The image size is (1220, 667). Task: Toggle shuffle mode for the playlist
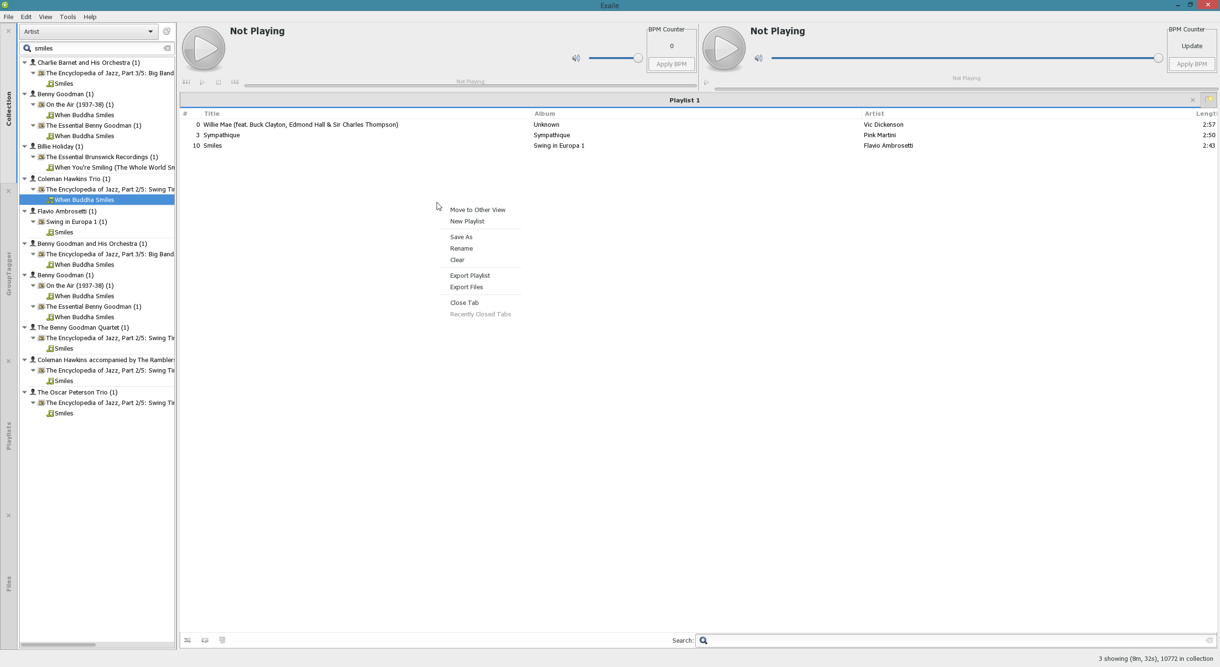(188, 640)
